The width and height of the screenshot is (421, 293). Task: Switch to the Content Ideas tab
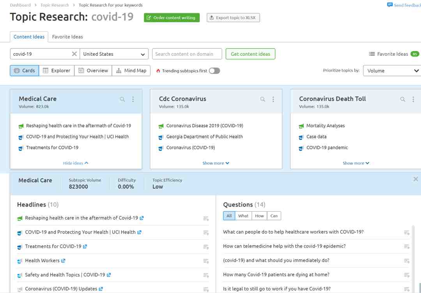click(29, 37)
